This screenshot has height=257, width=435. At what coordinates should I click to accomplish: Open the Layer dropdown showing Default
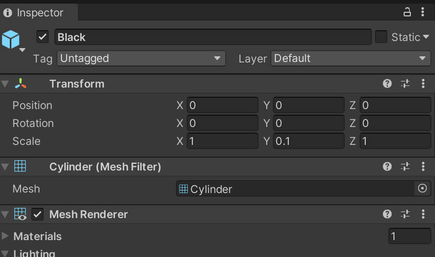coord(351,58)
